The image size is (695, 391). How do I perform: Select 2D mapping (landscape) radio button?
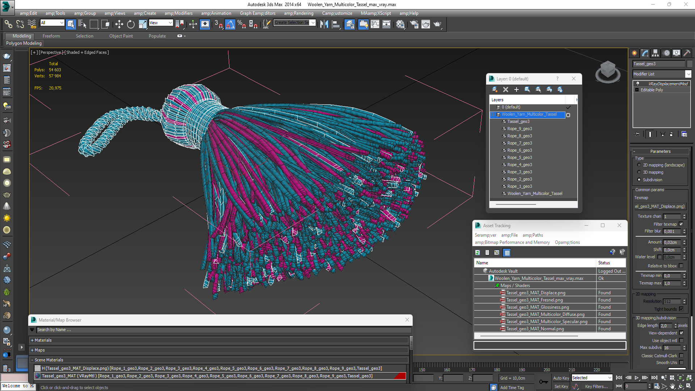pos(639,165)
